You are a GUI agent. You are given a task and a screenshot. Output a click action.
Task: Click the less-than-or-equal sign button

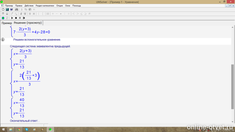pyautogui.click(x=82, y=14)
